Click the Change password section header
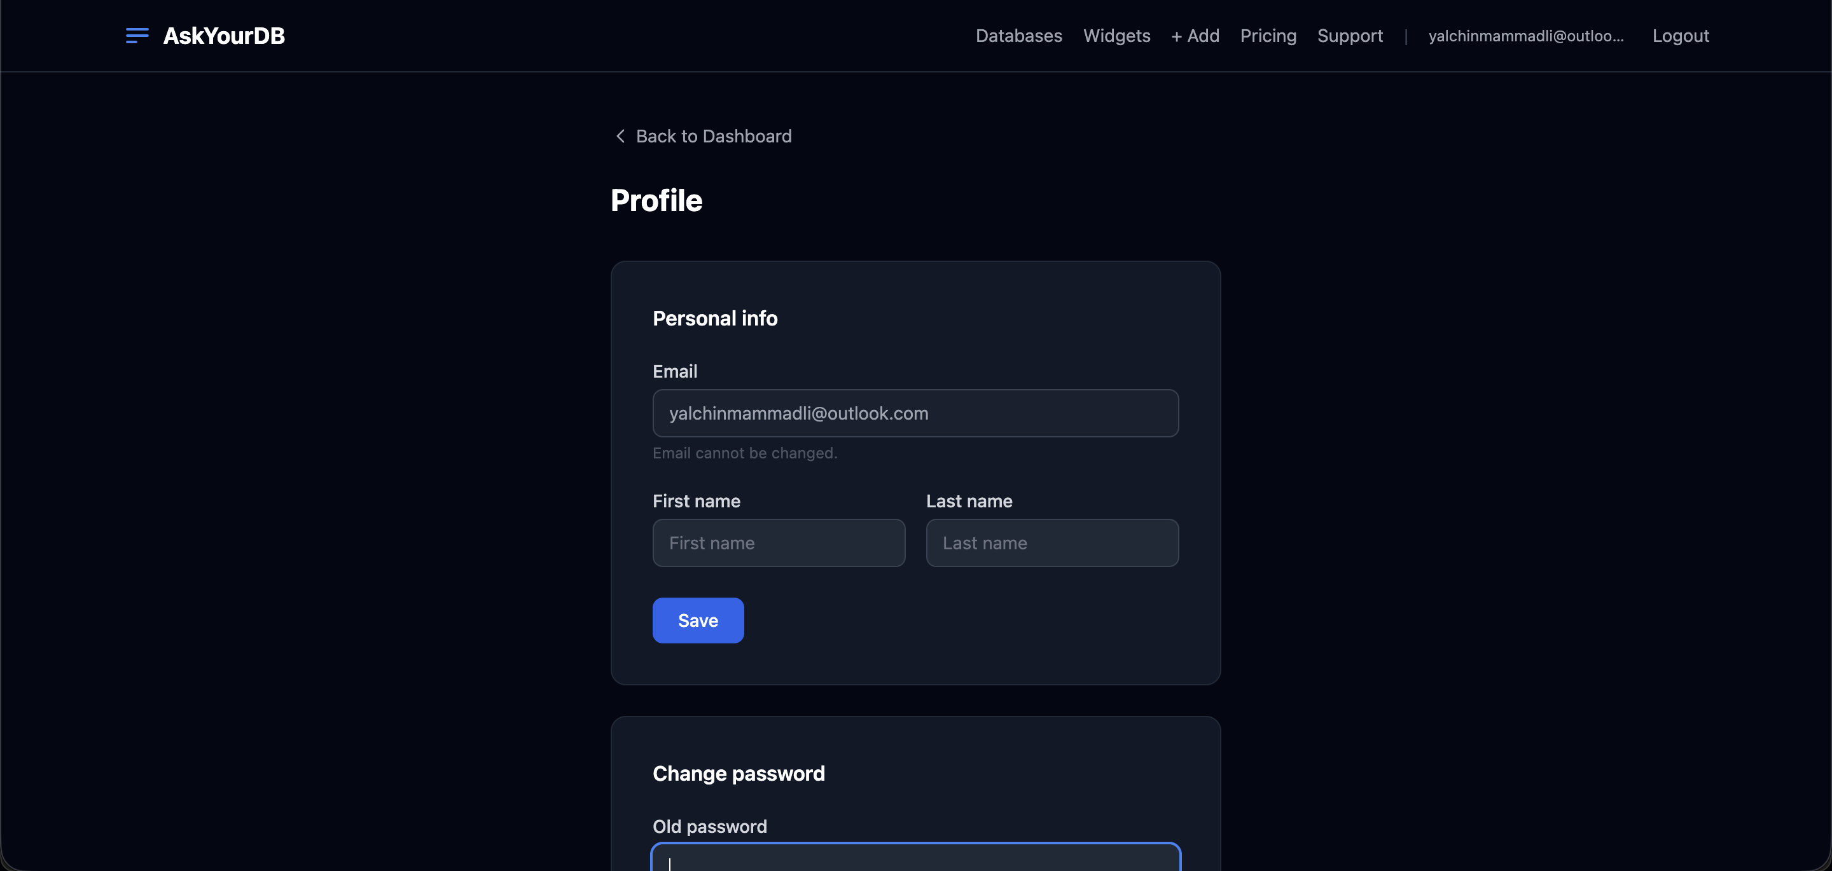The width and height of the screenshot is (1832, 871). point(738,774)
